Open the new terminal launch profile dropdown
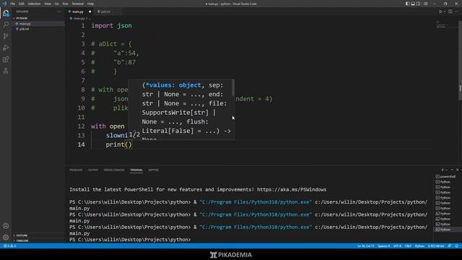 click(447, 170)
